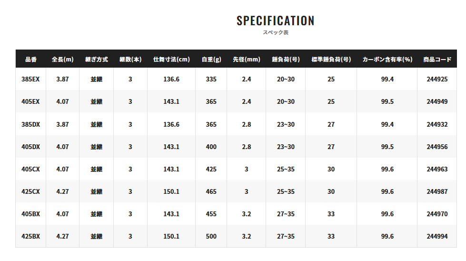Select the 385EX model cell
466x261 pixels.
(30, 79)
